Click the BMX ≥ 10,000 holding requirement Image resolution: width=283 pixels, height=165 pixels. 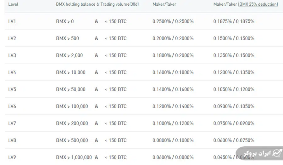coord(70,72)
